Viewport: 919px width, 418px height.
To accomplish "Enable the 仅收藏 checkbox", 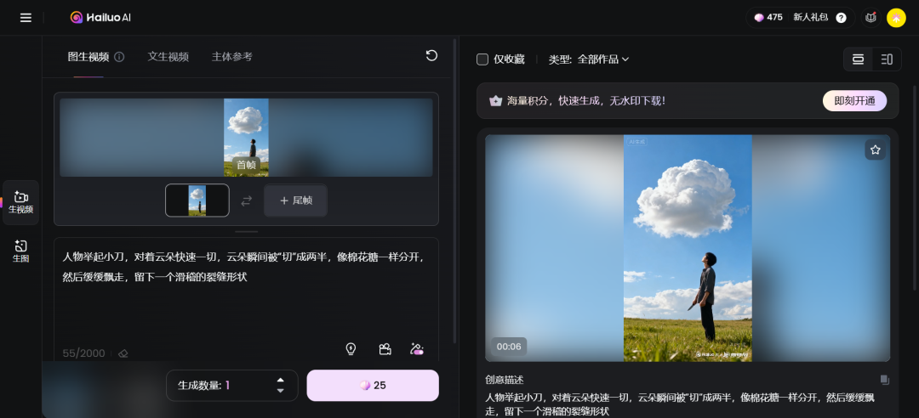I will pos(482,59).
